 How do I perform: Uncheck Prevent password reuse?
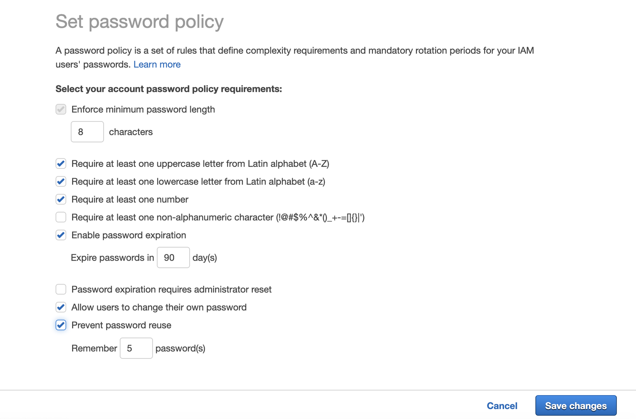(61, 325)
